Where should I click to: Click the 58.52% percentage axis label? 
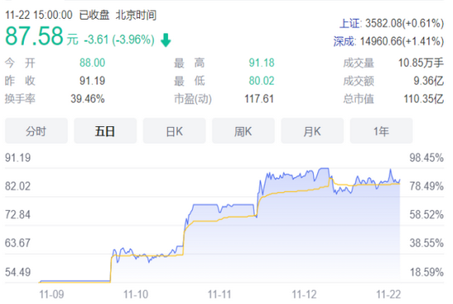pyautogui.click(x=427, y=215)
